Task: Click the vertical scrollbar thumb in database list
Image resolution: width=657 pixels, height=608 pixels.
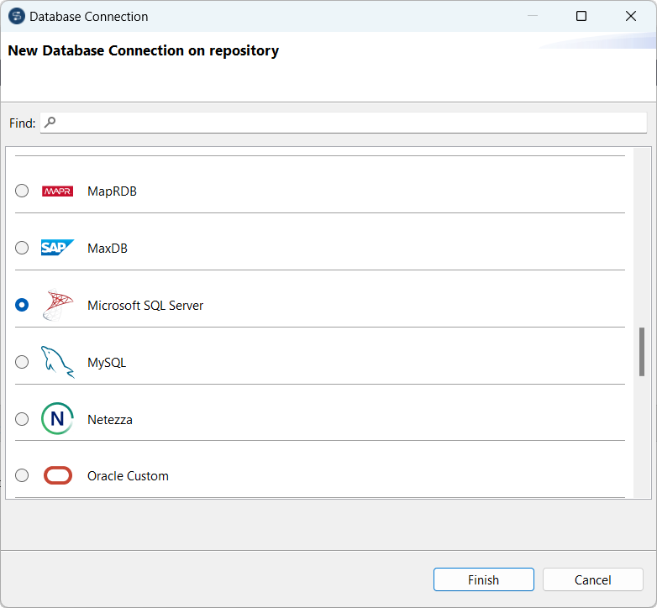Action: click(x=642, y=351)
